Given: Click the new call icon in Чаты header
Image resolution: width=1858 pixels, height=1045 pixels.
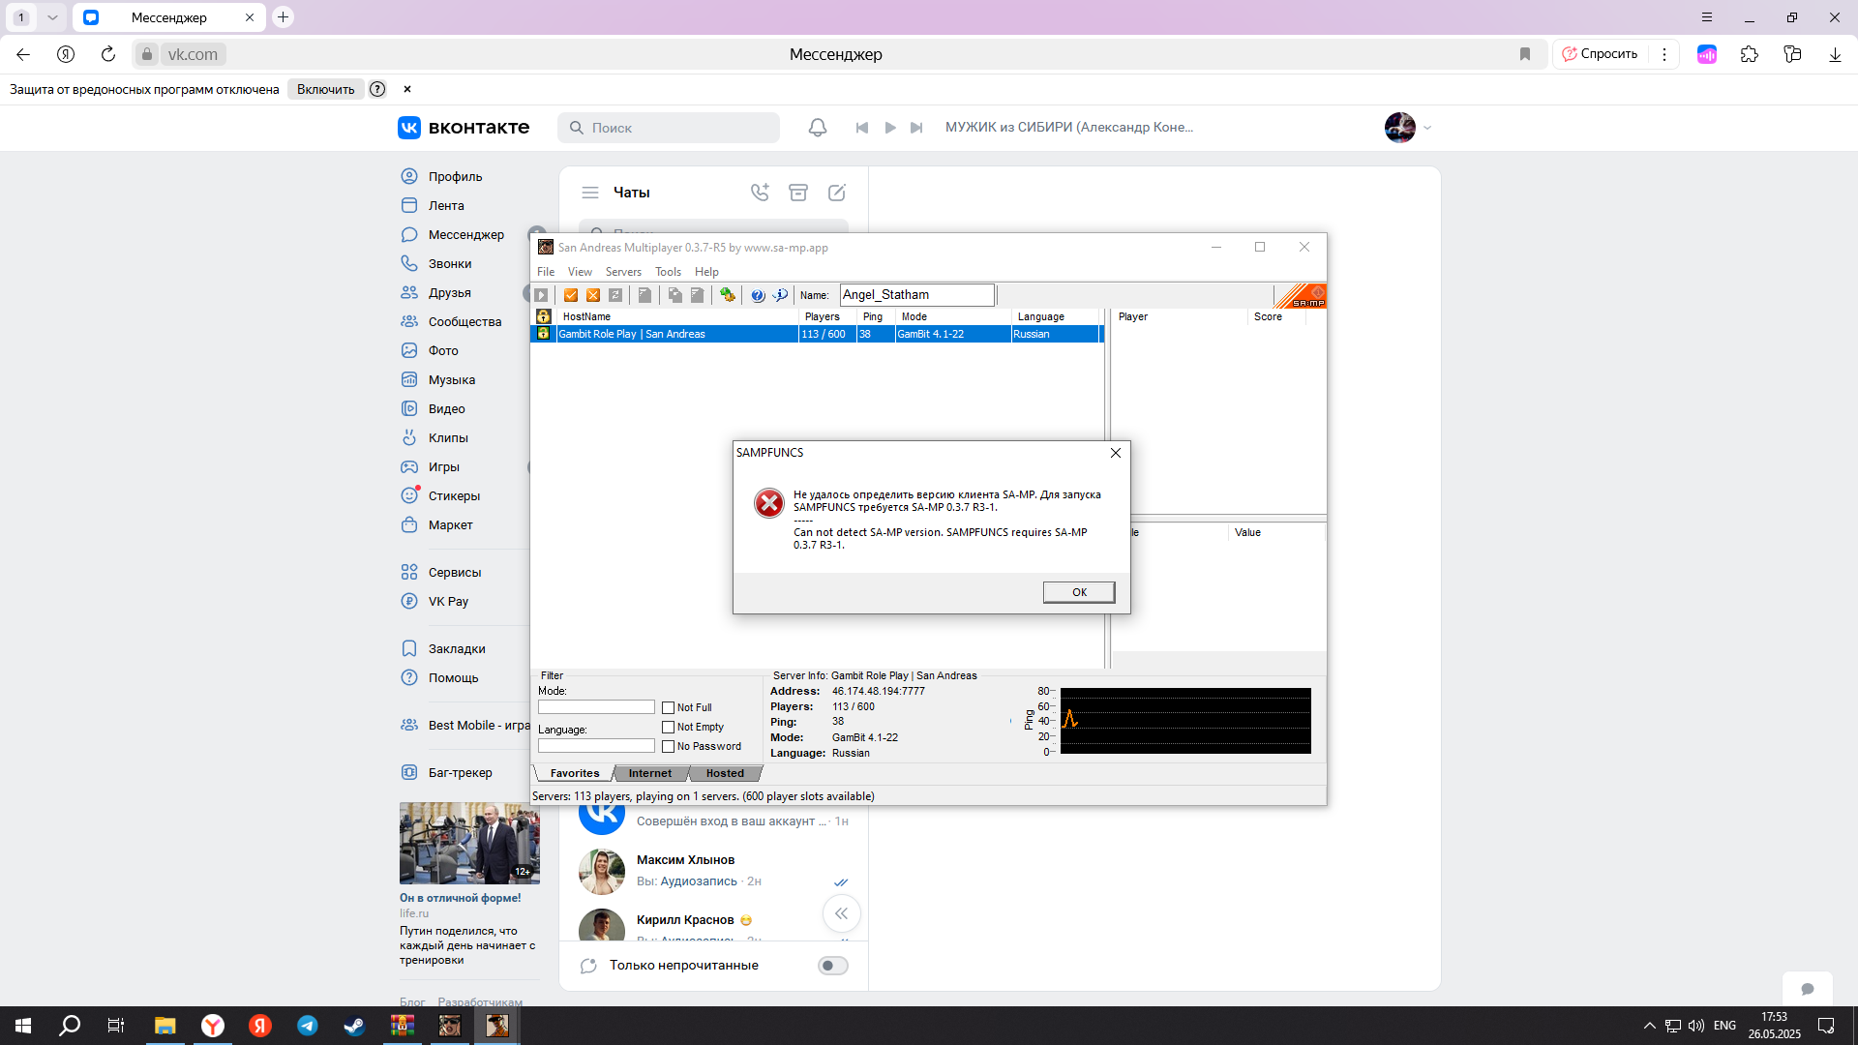Looking at the screenshot, I should pyautogui.click(x=760, y=193).
